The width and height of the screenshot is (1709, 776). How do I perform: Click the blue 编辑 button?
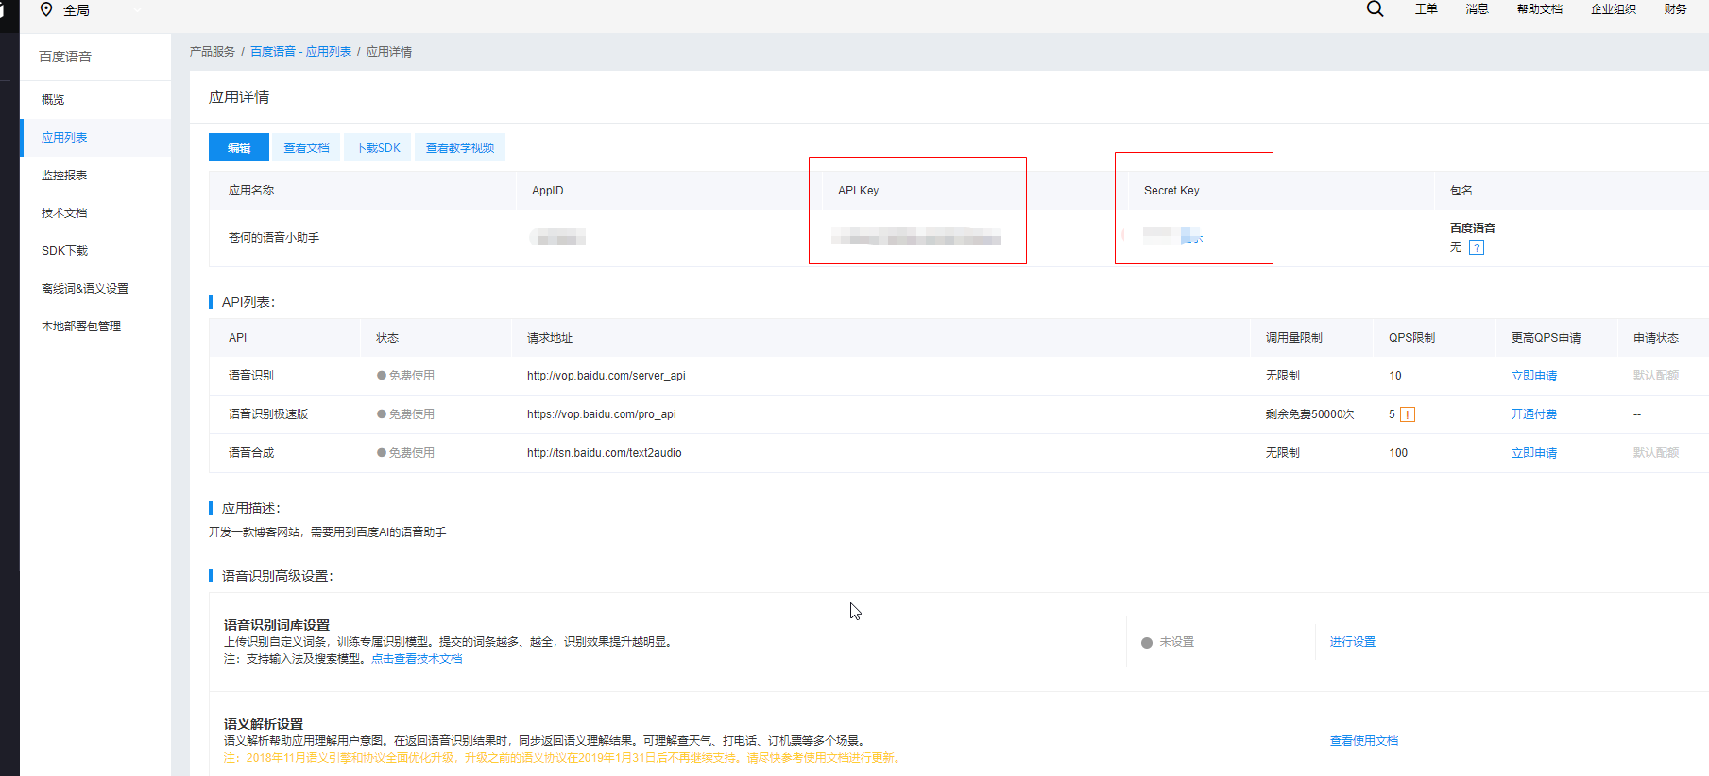[x=239, y=147]
